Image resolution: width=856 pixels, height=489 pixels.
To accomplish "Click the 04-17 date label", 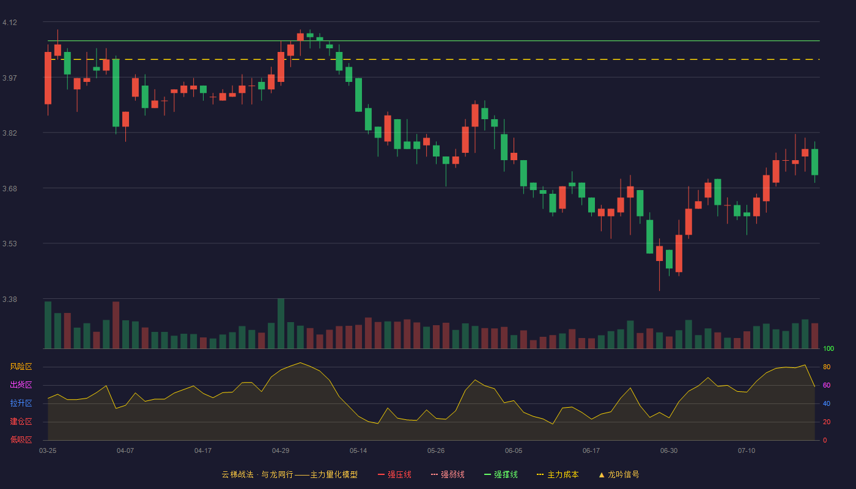I will [x=203, y=450].
